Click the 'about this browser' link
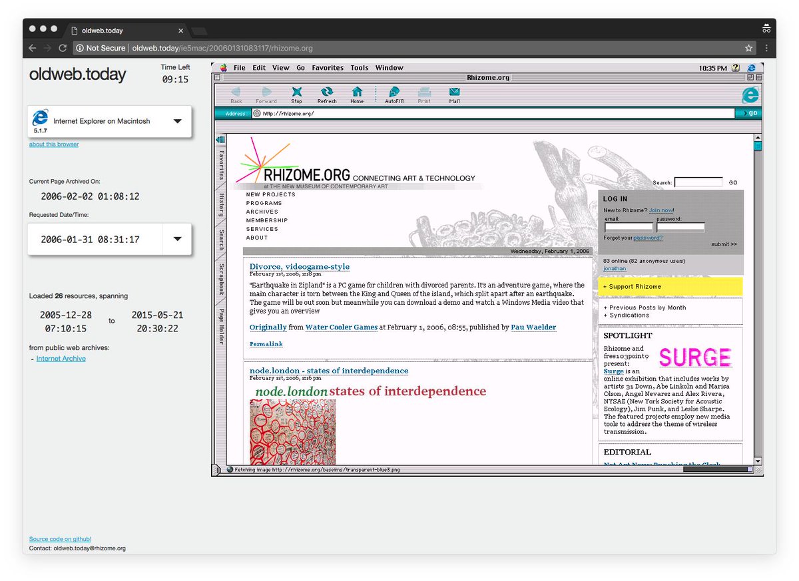799x581 pixels. coord(54,144)
